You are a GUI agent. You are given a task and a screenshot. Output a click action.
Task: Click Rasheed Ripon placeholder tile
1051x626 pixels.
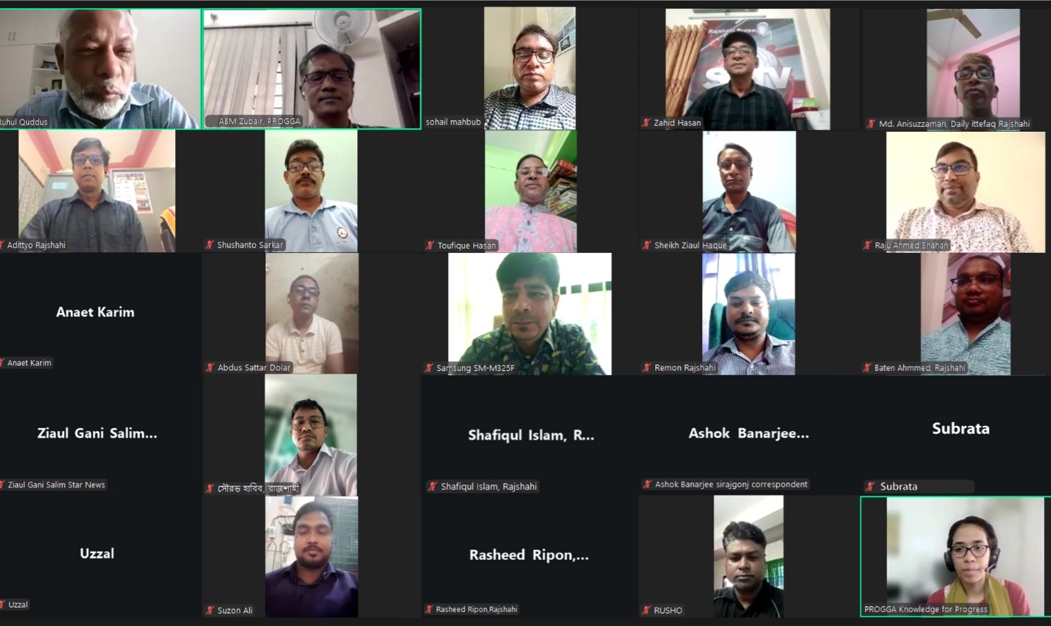pyautogui.click(x=530, y=556)
